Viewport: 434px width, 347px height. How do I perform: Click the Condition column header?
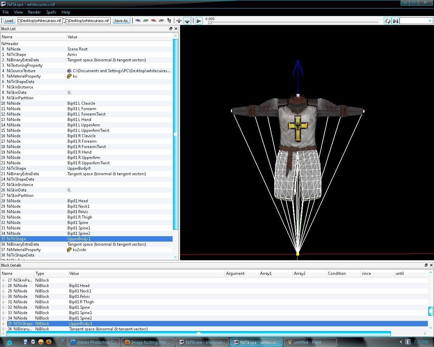coord(343,273)
